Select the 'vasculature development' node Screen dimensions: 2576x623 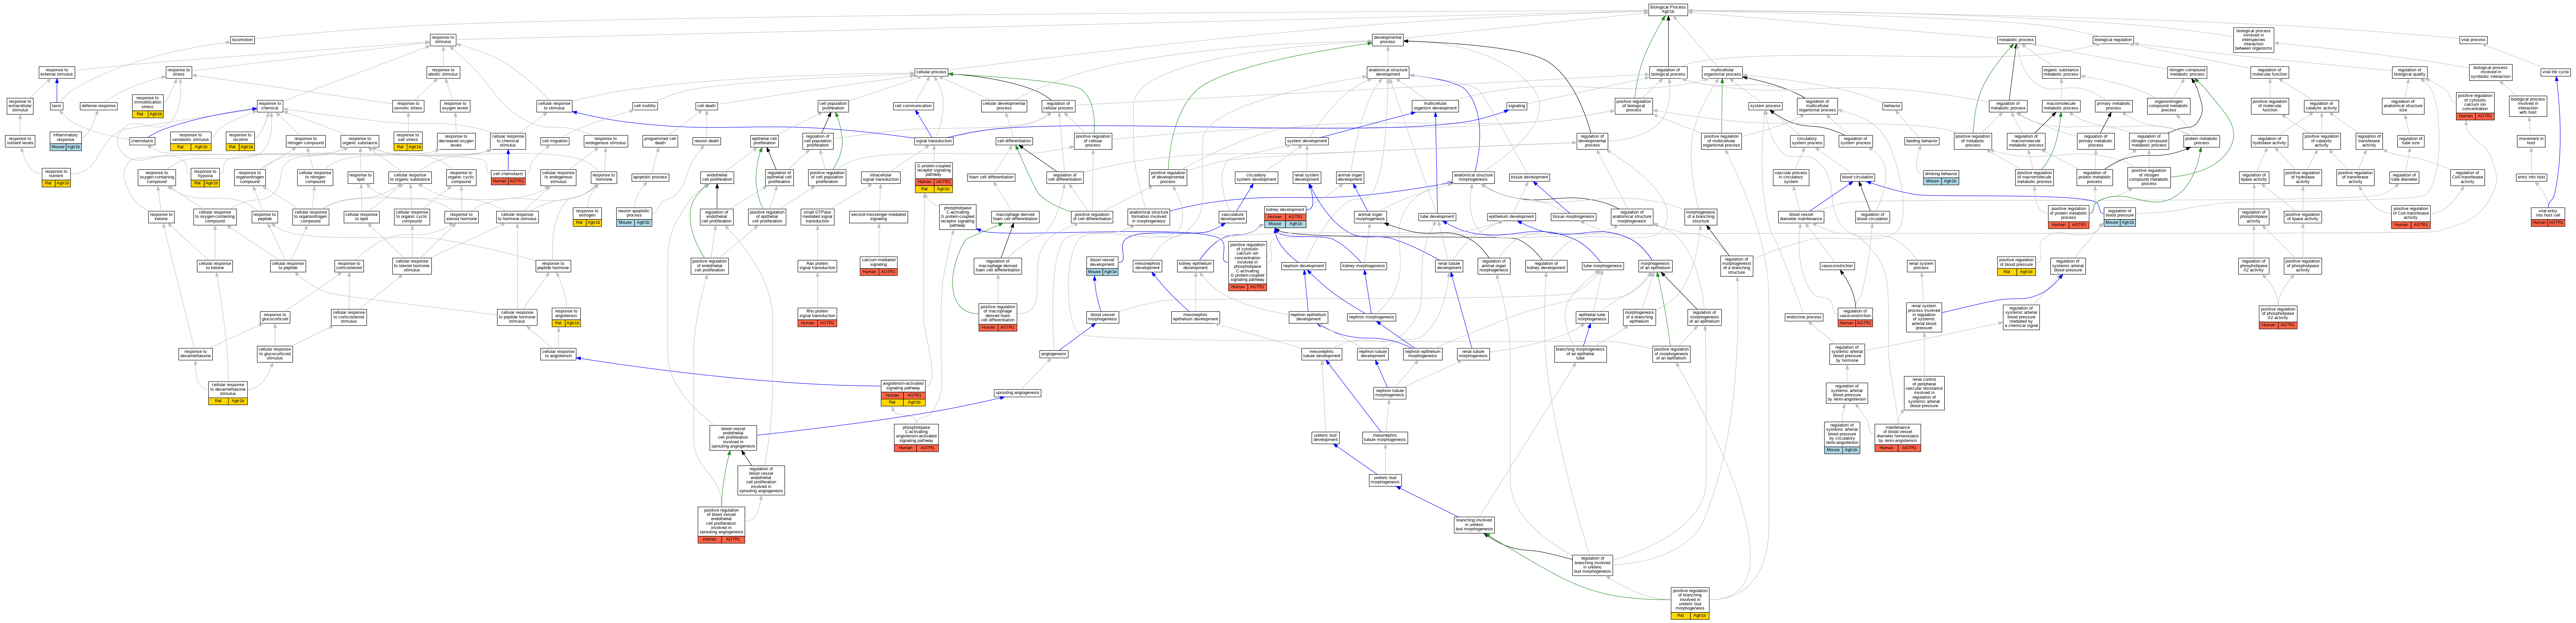1233,216
